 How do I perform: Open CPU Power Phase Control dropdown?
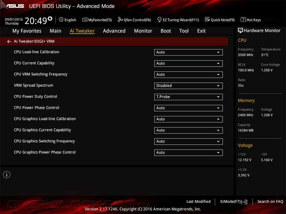click(188, 108)
